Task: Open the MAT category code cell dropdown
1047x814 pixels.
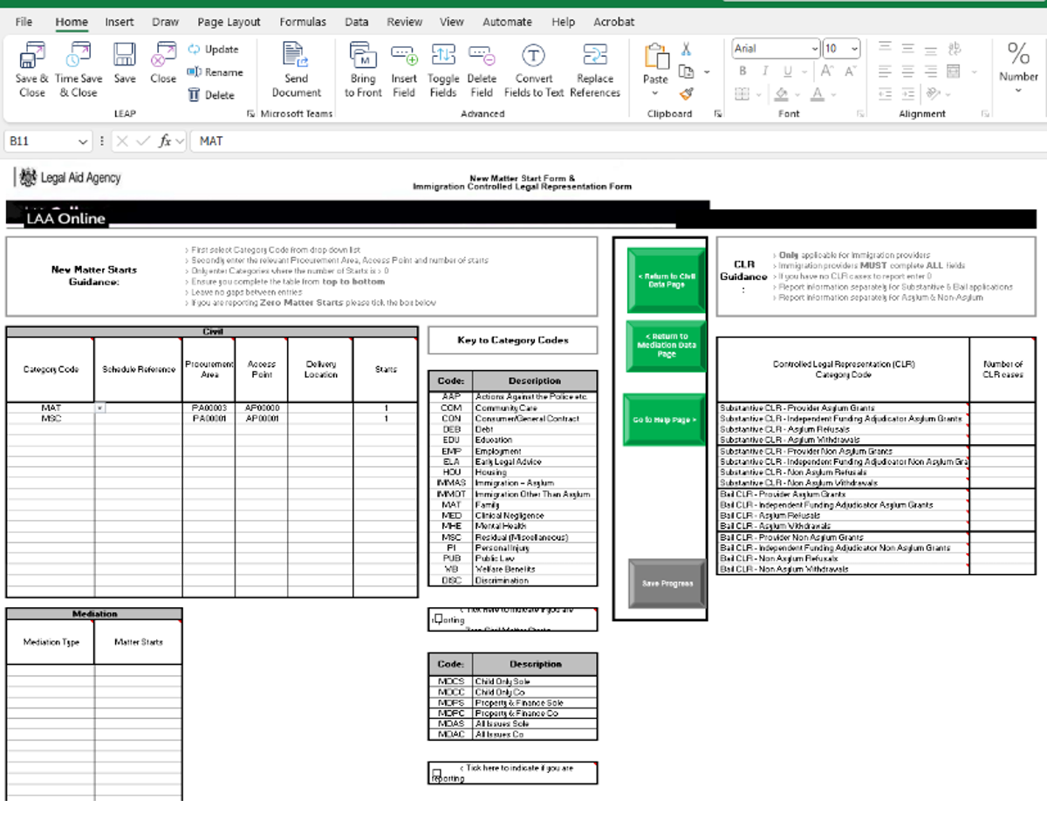Action: [x=99, y=408]
